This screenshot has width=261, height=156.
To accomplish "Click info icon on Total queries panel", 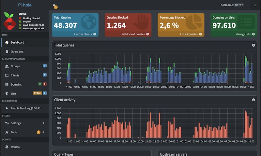I will [x=253, y=45].
